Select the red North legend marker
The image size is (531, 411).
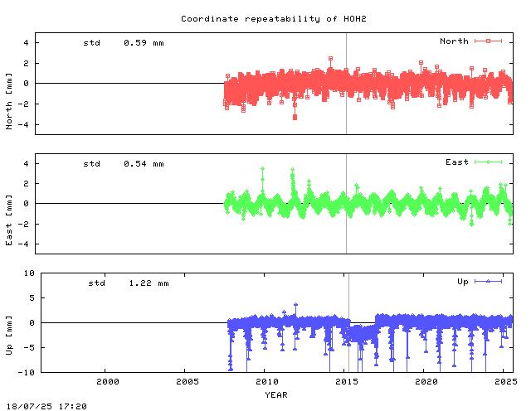pos(488,41)
